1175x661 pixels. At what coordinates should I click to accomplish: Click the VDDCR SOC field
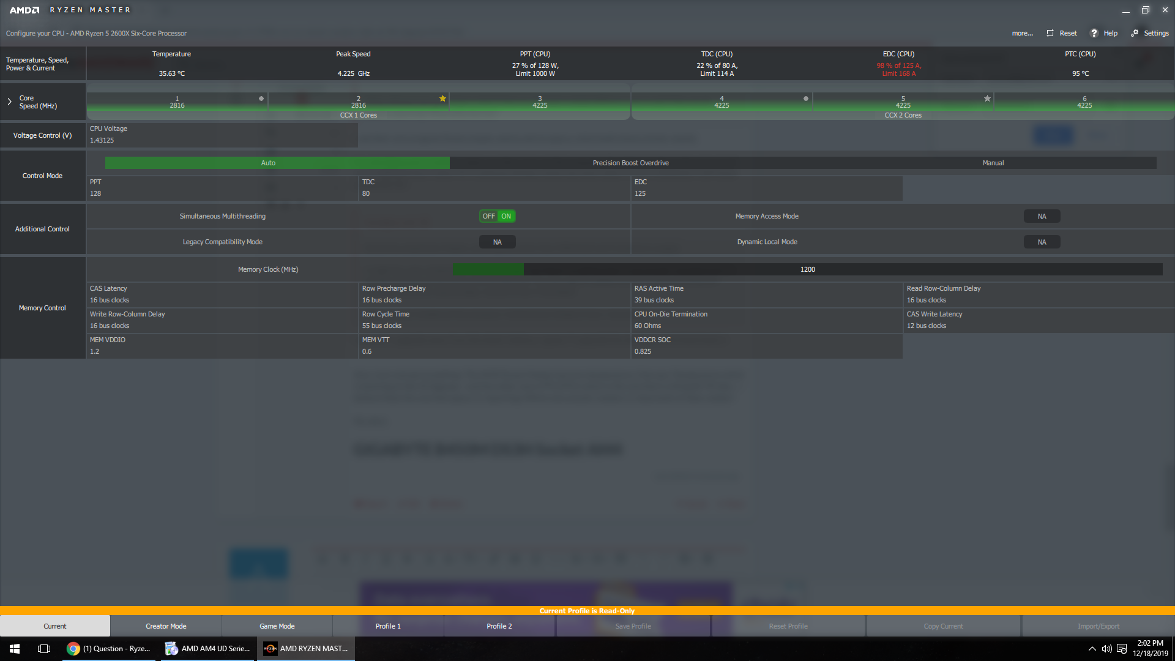[x=767, y=346]
